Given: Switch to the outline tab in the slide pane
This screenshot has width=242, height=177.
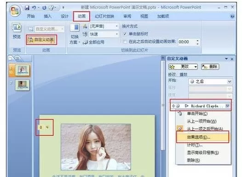Looking at the screenshot, I should click(18, 58).
